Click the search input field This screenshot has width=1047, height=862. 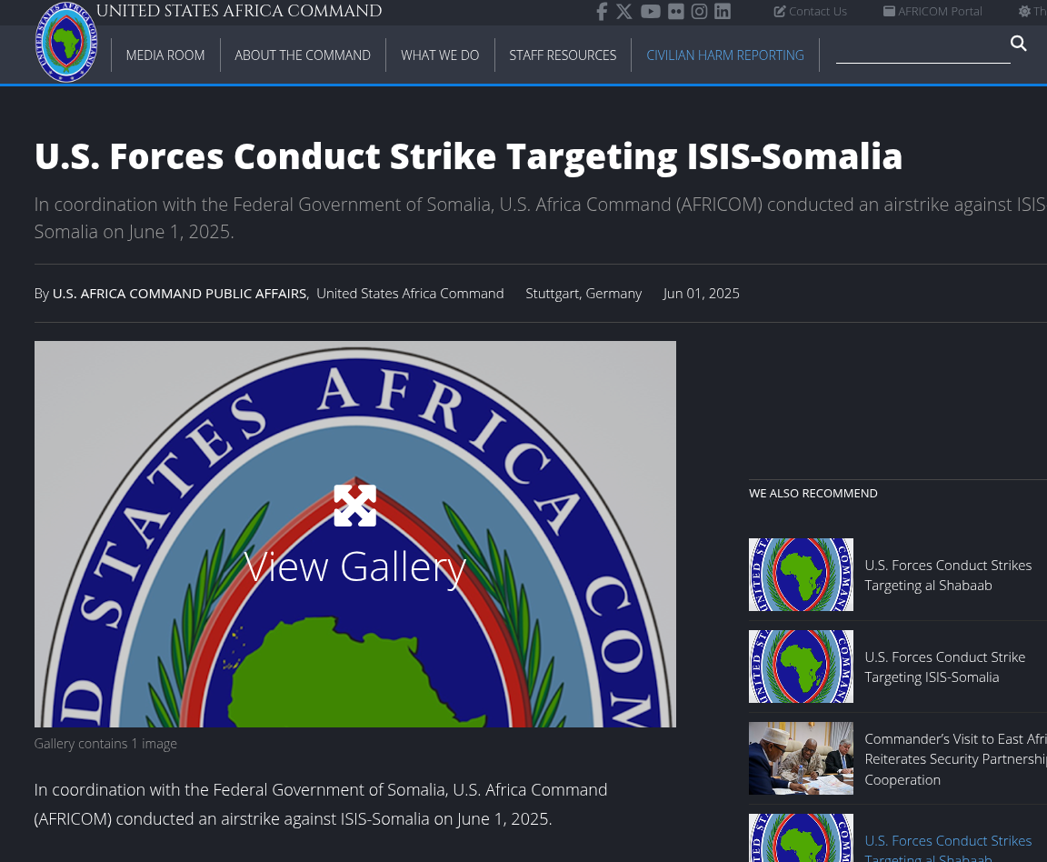click(922, 51)
